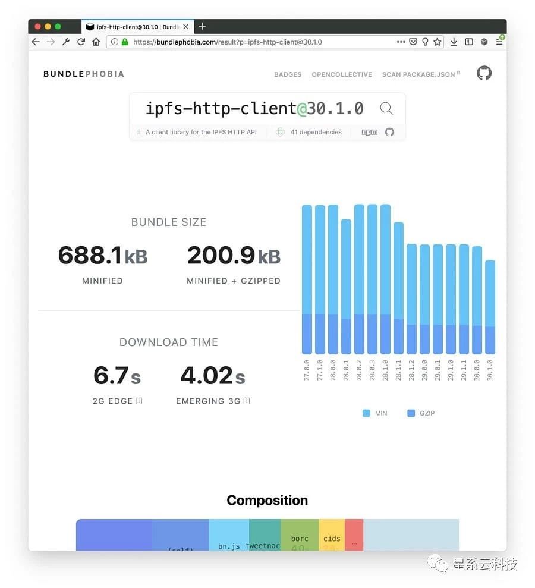Click the MIN legend color swatch
This screenshot has height=588, width=535.
pyautogui.click(x=366, y=413)
